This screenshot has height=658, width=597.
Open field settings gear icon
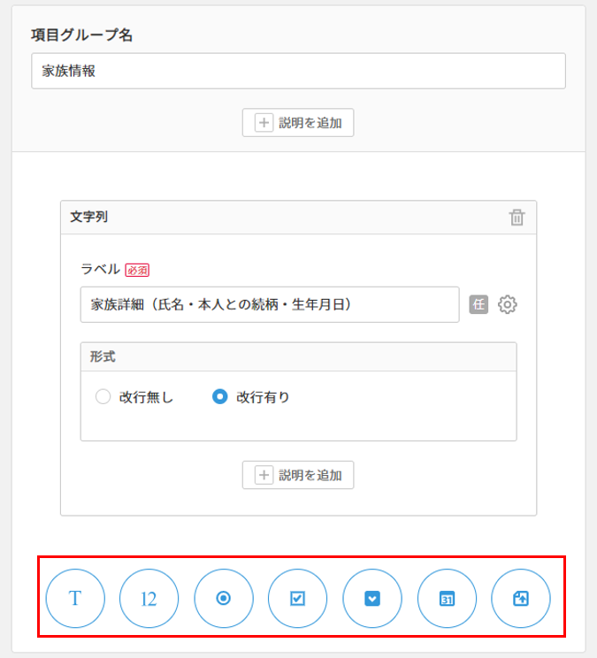[x=507, y=304]
